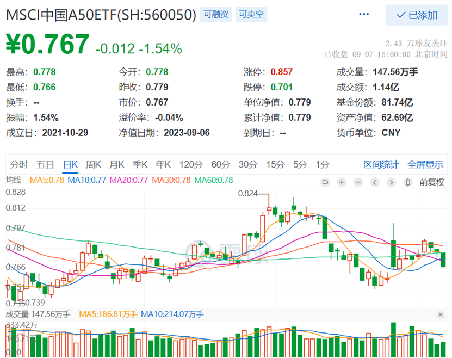452x358 pixels.
Task: Zoom out the chart with minus icon
Action: [358, 182]
